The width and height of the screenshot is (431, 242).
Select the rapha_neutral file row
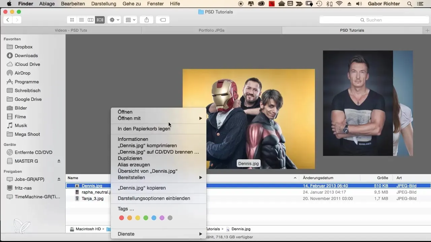[x=248, y=192]
